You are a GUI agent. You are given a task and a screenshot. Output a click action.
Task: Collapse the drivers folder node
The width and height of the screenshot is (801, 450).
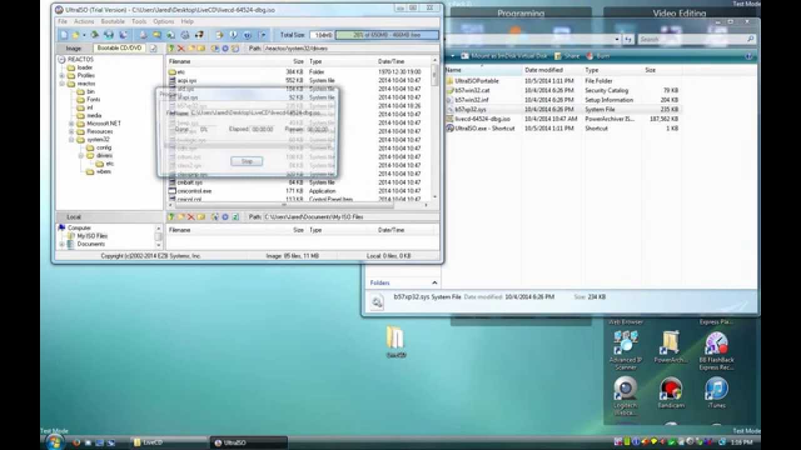click(x=81, y=156)
